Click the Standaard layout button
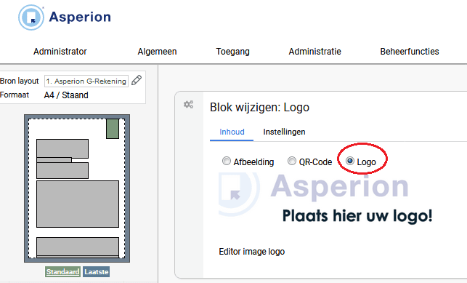 (63, 271)
